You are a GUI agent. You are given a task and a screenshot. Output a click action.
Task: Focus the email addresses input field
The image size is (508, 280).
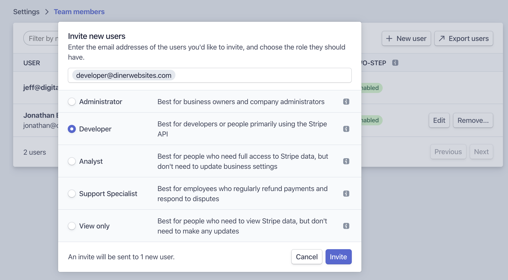coord(263,75)
